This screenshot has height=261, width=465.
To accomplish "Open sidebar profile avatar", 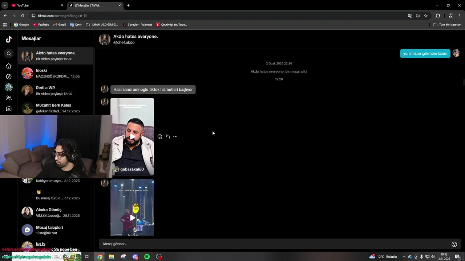I will pos(9,87).
